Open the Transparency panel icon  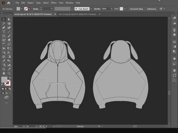coord(174,52)
